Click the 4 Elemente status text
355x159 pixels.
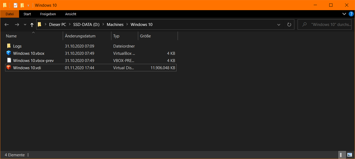pos(15,155)
